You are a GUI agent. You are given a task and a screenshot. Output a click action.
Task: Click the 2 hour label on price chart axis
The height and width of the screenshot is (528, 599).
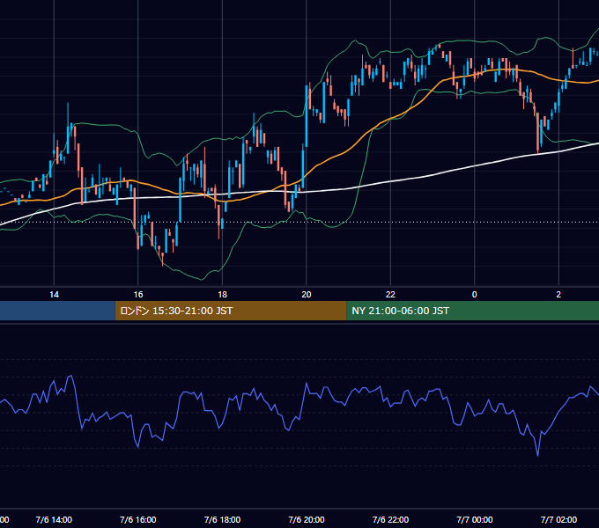point(558,295)
